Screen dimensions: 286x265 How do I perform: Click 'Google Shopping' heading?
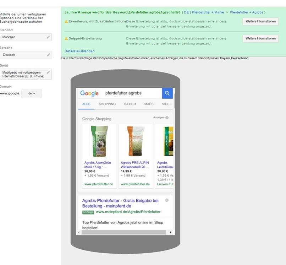click(97, 119)
